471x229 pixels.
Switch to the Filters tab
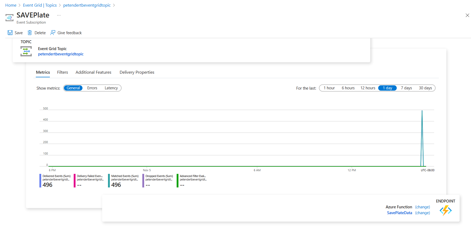(x=63, y=72)
